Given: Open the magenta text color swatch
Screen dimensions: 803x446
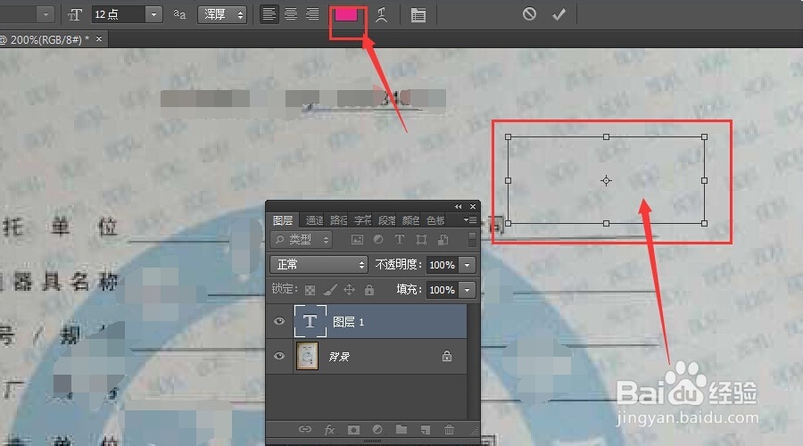Looking at the screenshot, I should tap(346, 15).
